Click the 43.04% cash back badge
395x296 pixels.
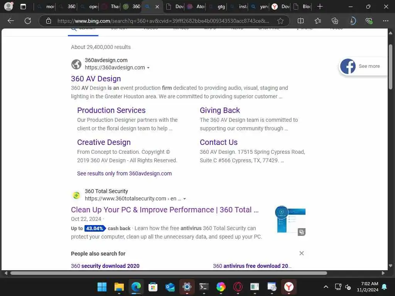pyautogui.click(x=95, y=228)
